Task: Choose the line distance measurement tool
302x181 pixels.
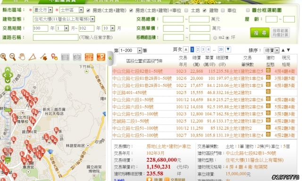Action: [43, 57]
